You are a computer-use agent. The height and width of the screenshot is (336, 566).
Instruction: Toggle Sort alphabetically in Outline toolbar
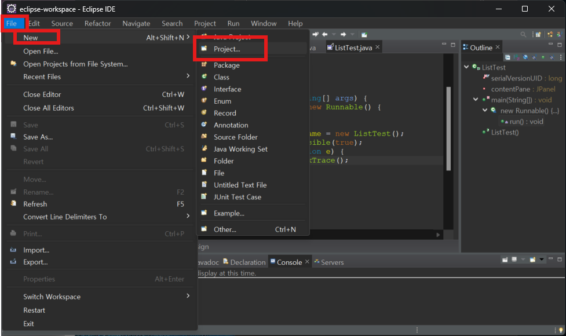517,57
